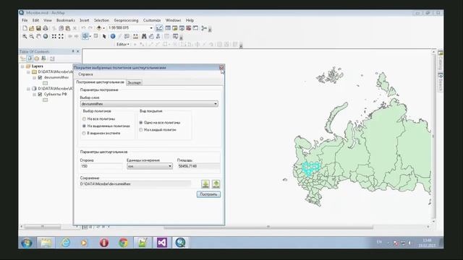Open the map scale dropdown
The width and height of the screenshot is (463, 260).
(151, 28)
